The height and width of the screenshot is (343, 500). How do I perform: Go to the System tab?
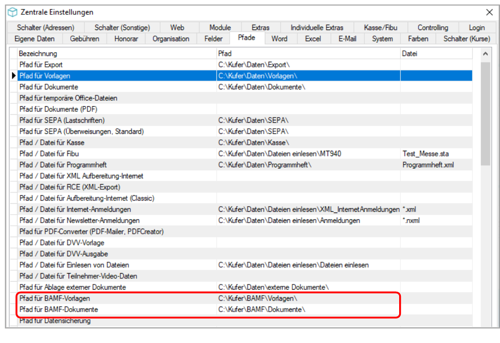pyautogui.click(x=382, y=39)
